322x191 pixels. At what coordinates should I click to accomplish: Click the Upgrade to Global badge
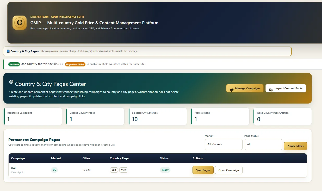[x=75, y=64]
